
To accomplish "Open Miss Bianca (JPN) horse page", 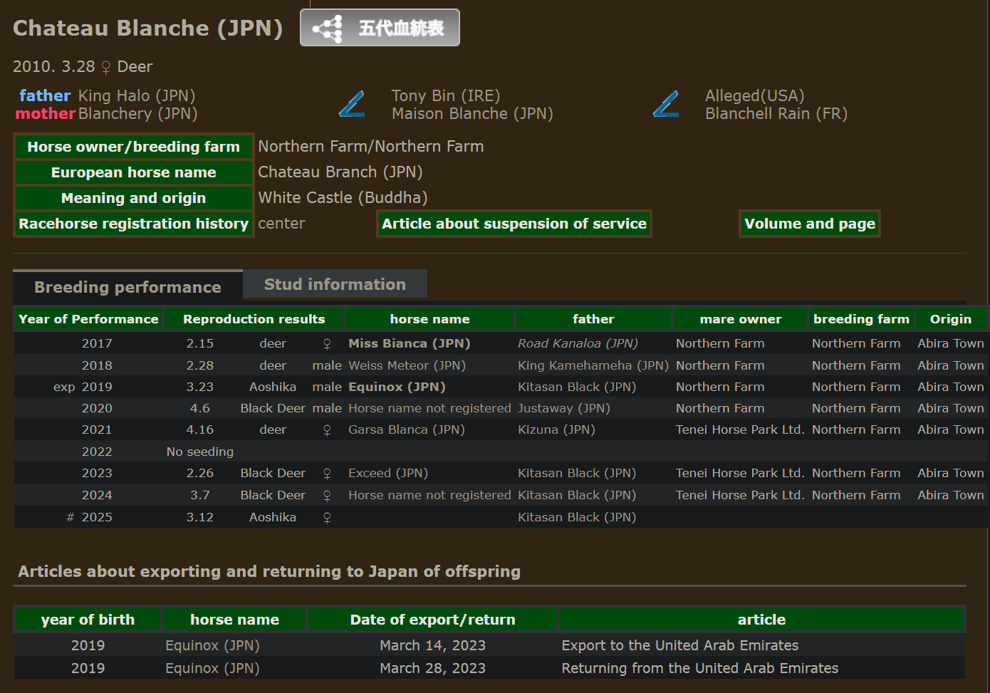I will click(410, 343).
